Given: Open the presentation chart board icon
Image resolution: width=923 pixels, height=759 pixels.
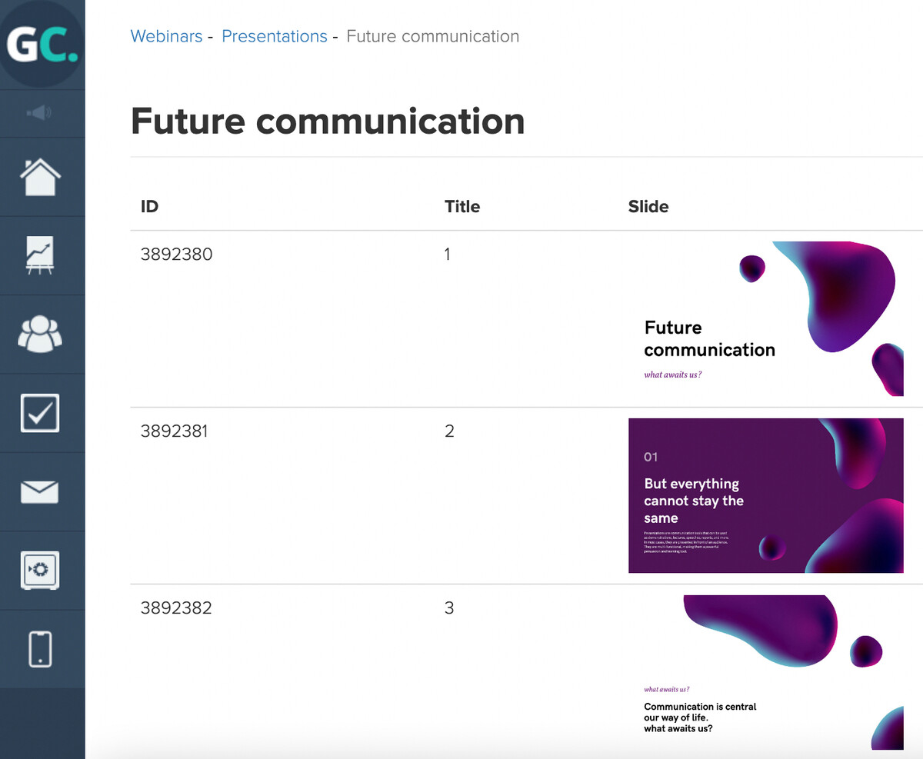Looking at the screenshot, I should pyautogui.click(x=40, y=255).
